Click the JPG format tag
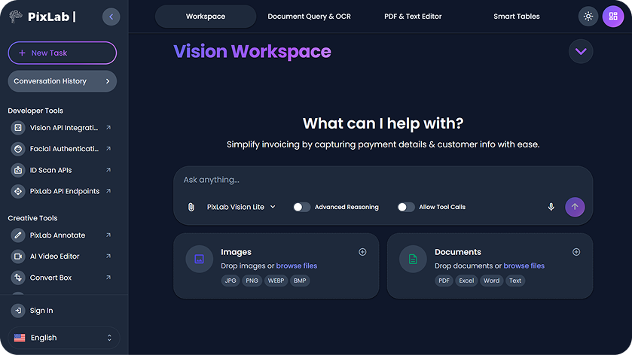 coord(231,281)
